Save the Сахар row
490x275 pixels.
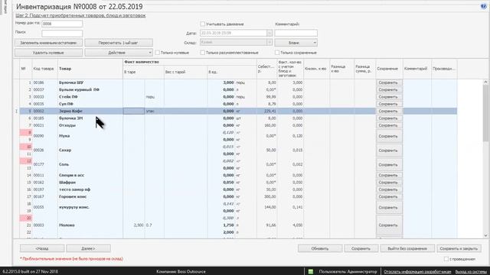pos(389,150)
